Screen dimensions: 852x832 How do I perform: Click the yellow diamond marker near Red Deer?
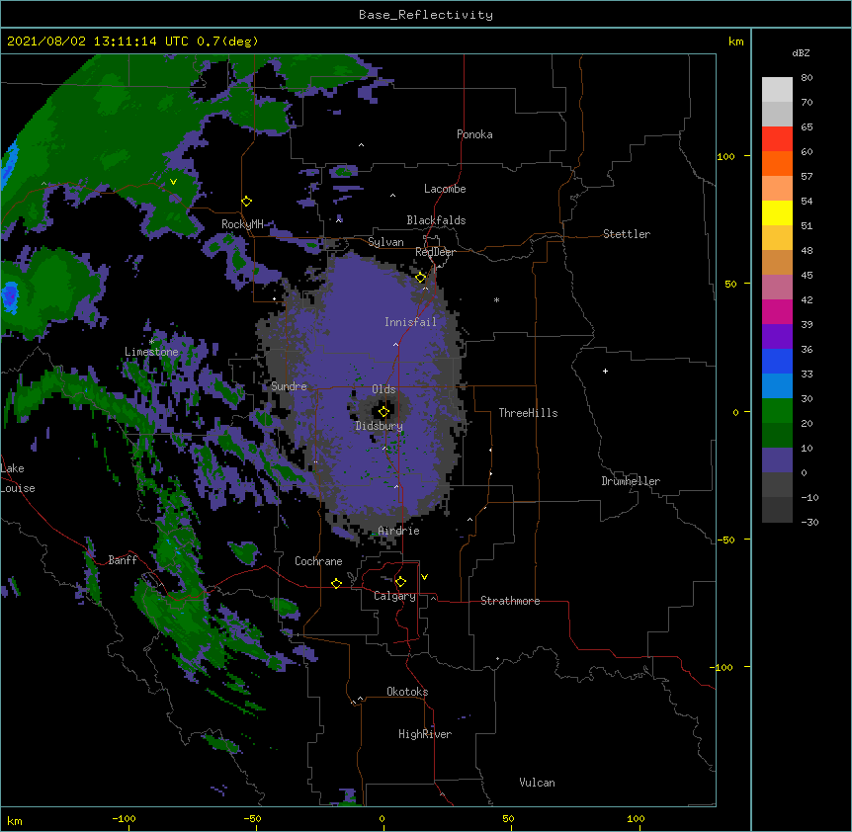[420, 278]
